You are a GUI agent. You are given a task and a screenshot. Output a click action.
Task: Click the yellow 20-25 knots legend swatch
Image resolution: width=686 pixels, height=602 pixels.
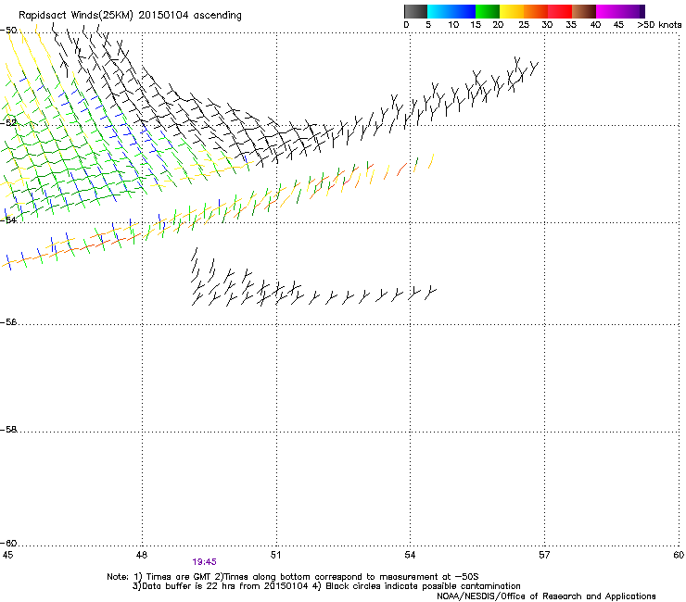coord(512,11)
